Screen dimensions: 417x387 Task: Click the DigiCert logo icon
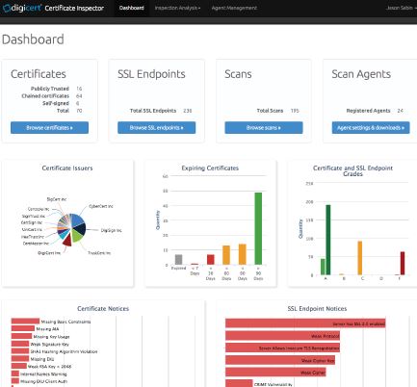[x=7, y=8]
